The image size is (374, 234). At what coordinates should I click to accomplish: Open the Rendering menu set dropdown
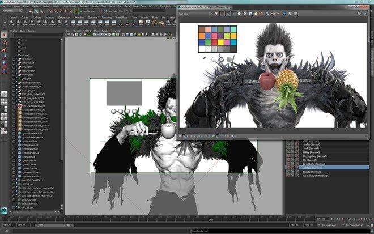(x=11, y=11)
